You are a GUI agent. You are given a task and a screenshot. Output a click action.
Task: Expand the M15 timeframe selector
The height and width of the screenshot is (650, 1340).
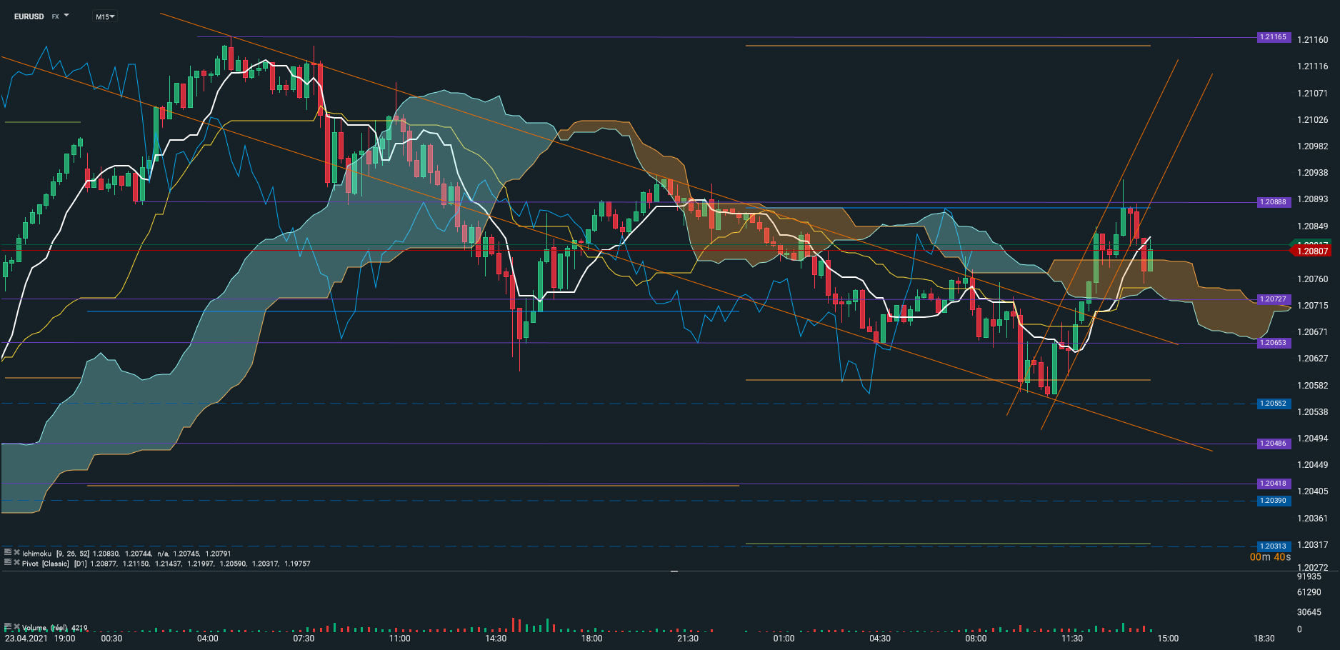click(105, 16)
